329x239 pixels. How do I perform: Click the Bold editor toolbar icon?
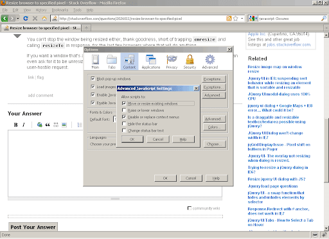(x=15, y=125)
